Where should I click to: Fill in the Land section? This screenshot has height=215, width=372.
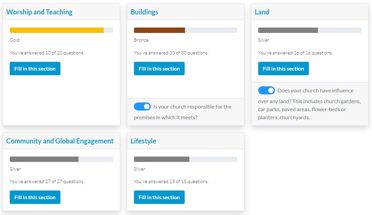pyautogui.click(x=283, y=69)
